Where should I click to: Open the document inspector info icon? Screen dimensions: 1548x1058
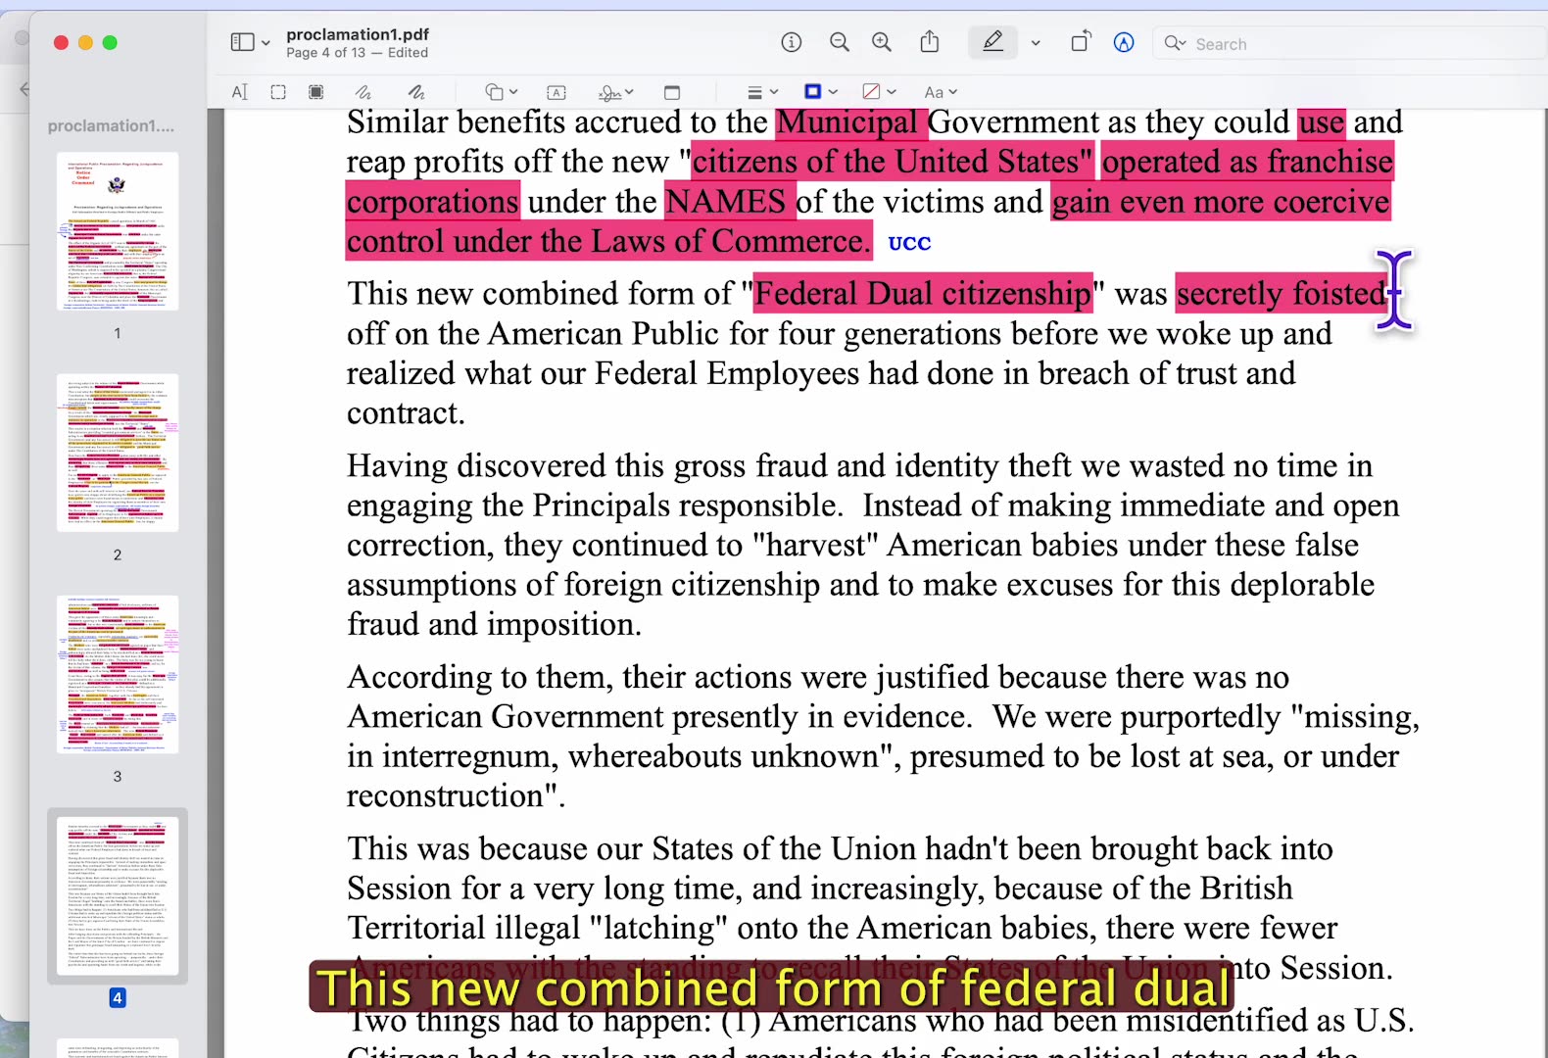click(791, 42)
